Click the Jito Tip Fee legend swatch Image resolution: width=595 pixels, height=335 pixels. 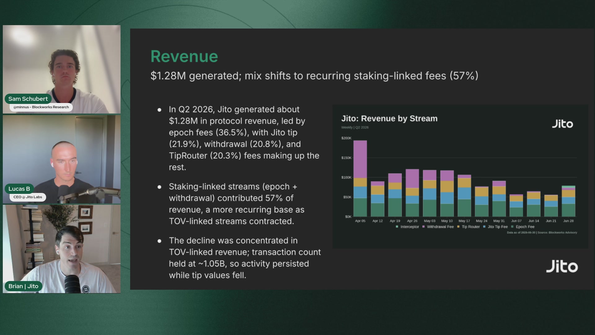tap(484, 227)
